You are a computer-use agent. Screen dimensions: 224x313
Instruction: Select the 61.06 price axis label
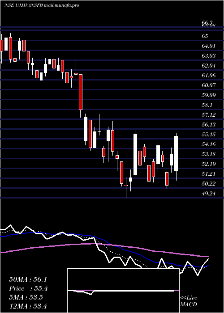pyautogui.click(x=209, y=76)
